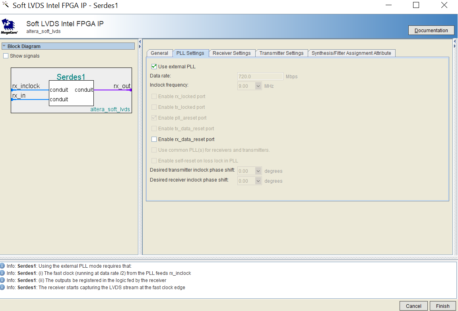Open transmitter inclock phase shift dropdown
The width and height of the screenshot is (458, 311).
[x=258, y=171]
